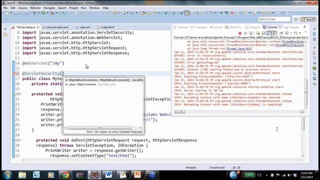Click horizontal scrollbar in autocomplete popup
320x180 pixels.
(x=99, y=128)
